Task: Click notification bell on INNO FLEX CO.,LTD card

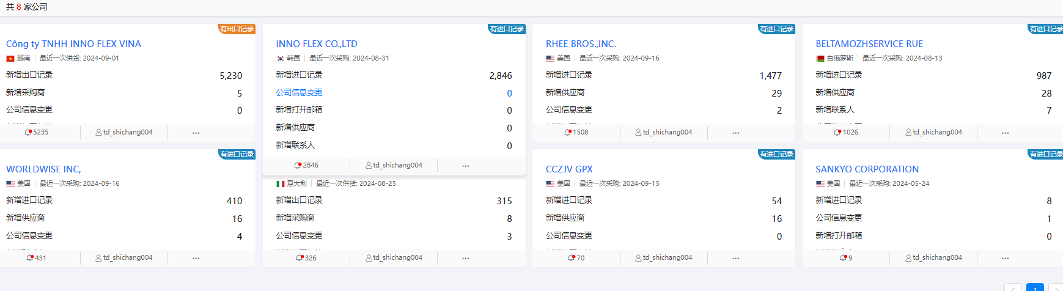Action: click(298, 165)
